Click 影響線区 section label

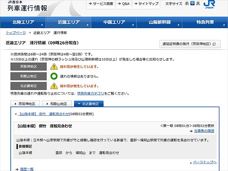tap(25, 146)
